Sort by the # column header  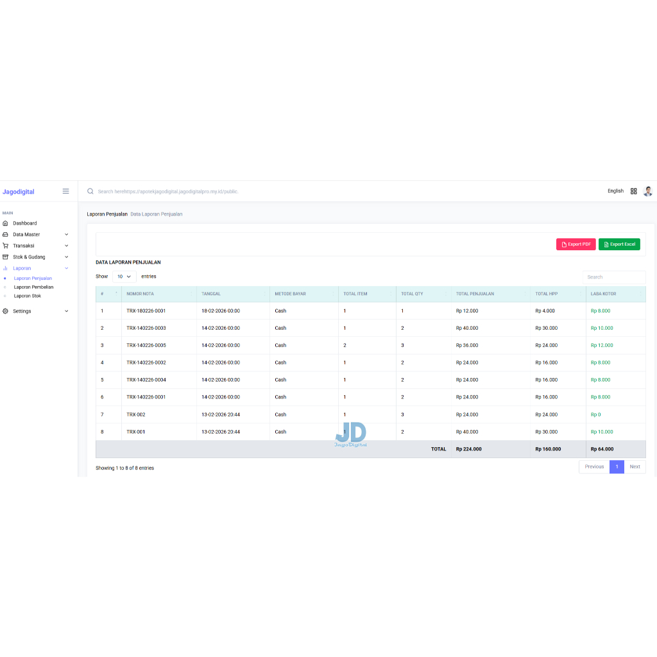point(108,294)
